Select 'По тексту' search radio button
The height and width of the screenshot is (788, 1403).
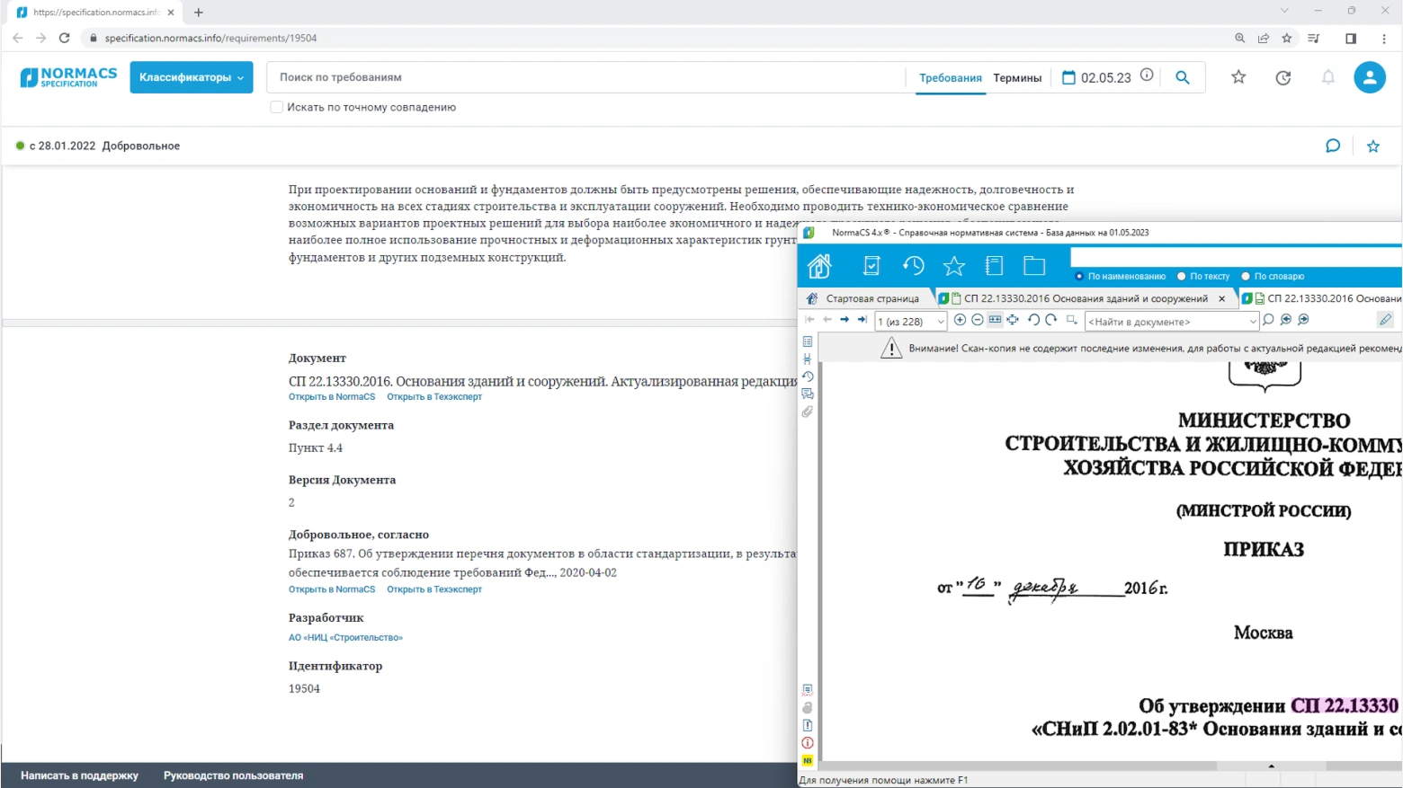click(1182, 277)
